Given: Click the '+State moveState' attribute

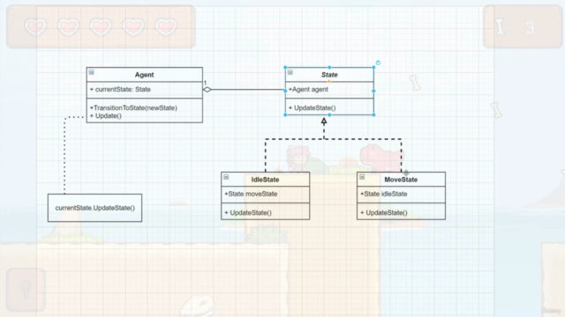Looking at the screenshot, I should point(251,194).
